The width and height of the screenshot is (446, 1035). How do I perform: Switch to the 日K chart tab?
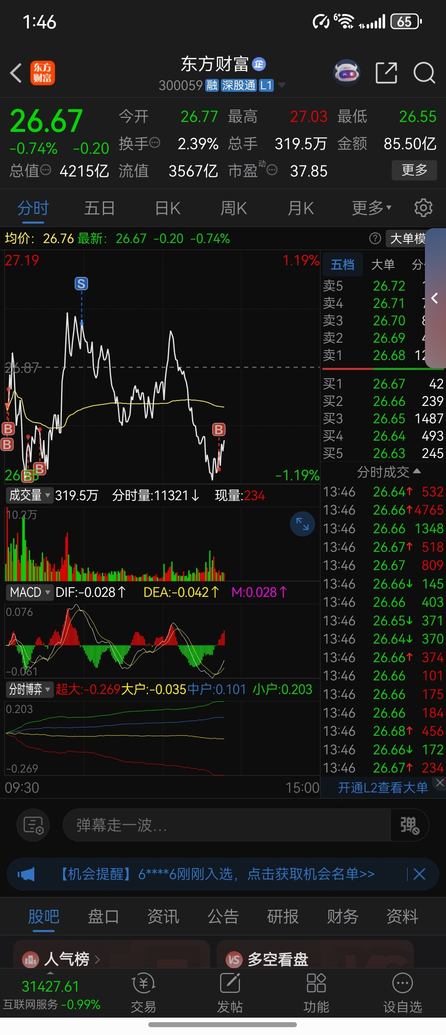168,208
